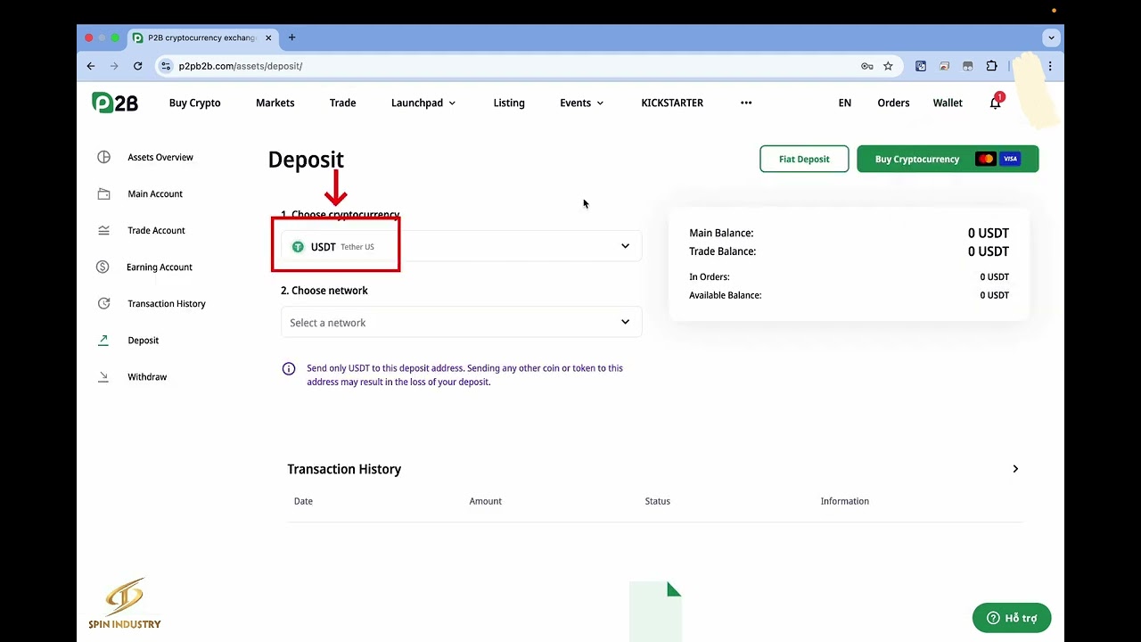This screenshot has height=642, width=1141.
Task: Change language via EN selector
Action: (x=845, y=103)
